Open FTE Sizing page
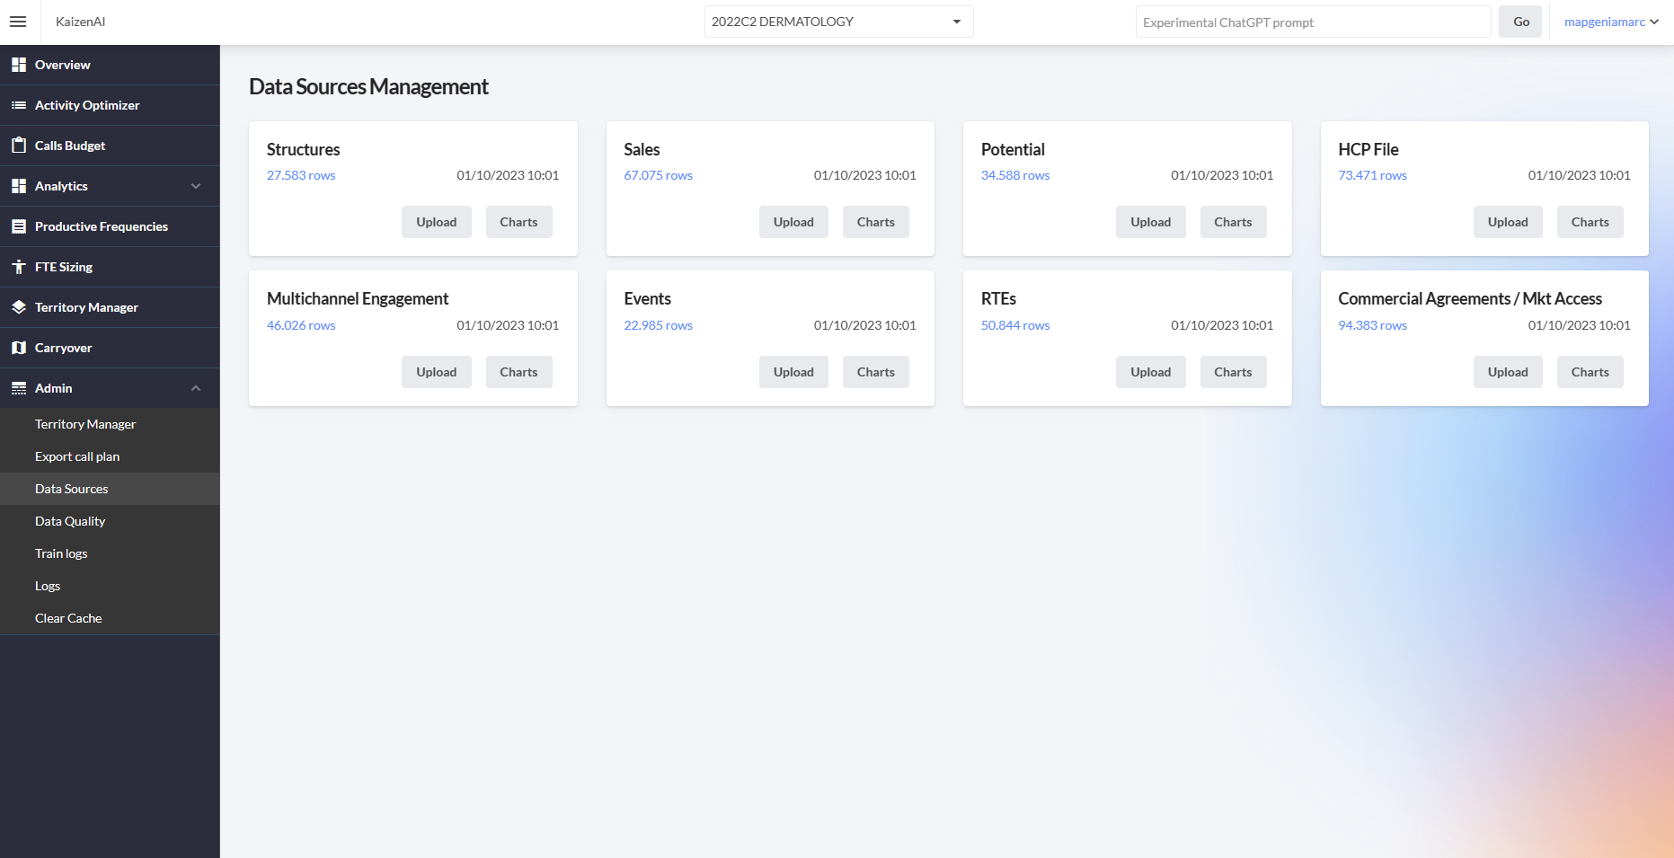 pos(110,267)
